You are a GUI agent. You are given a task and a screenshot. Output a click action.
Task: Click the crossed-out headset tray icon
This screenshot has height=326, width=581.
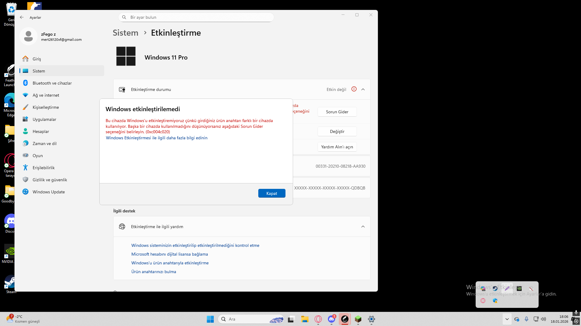click(x=531, y=289)
